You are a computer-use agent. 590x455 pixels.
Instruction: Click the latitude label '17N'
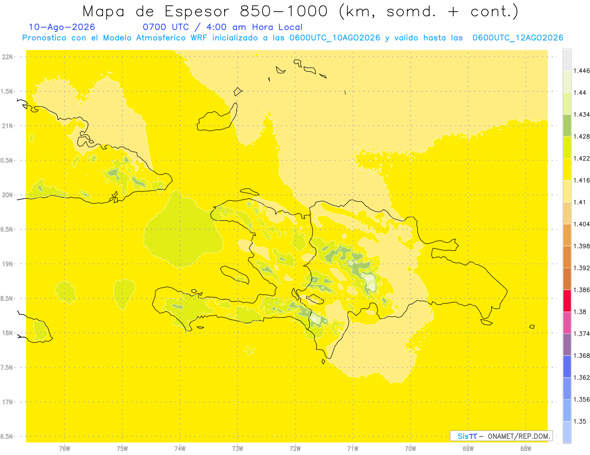point(7,402)
